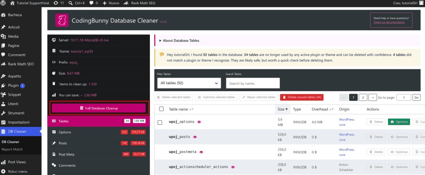
Task: Click the CodingBunny rabbit logo
Action: [x=62, y=20]
